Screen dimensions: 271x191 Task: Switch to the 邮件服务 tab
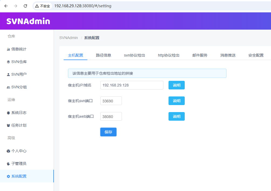[200, 55]
